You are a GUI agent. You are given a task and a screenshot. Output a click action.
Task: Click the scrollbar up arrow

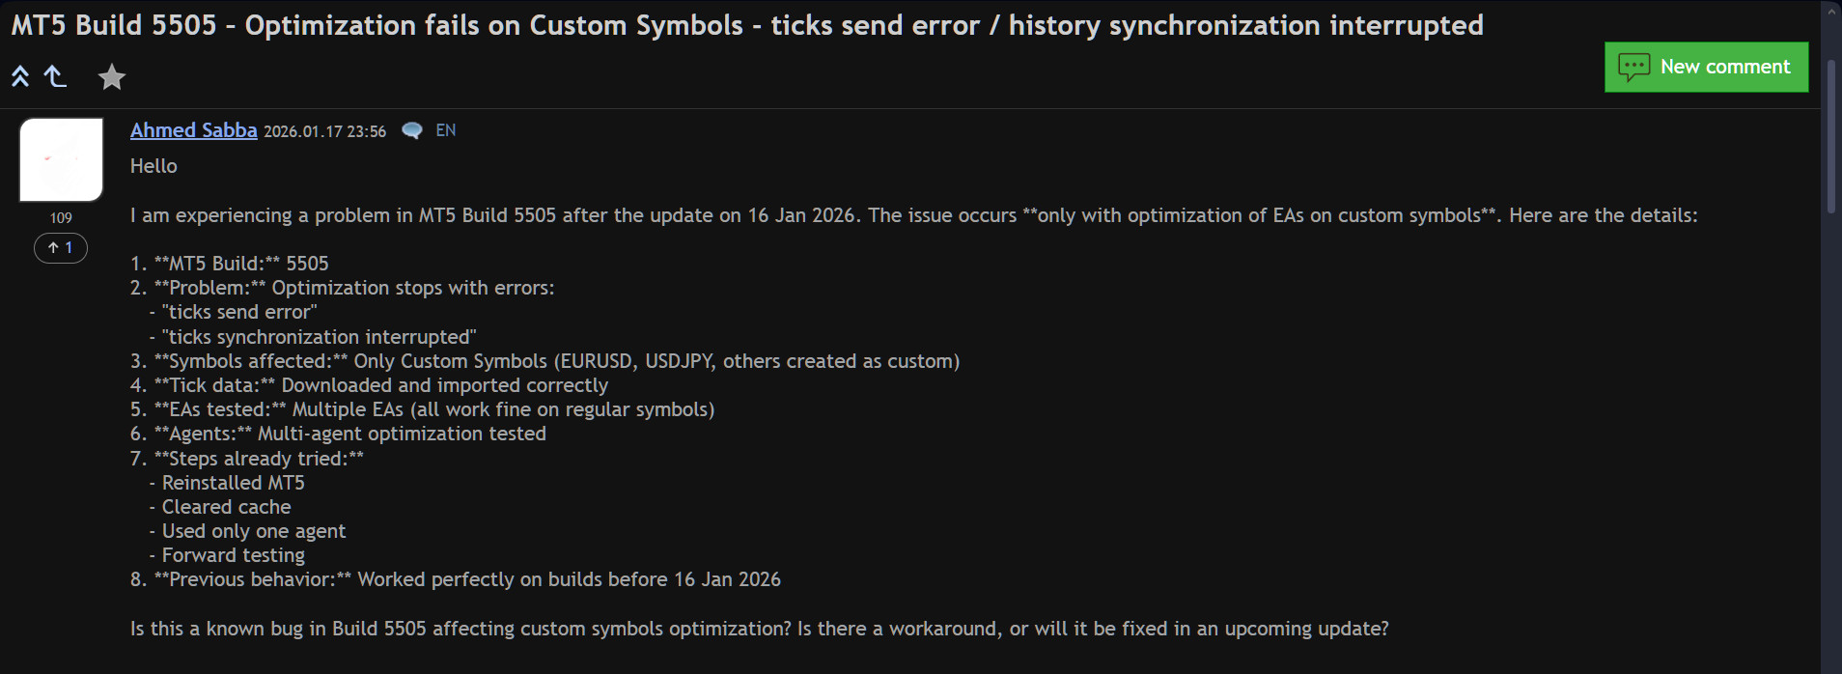[1831, 12]
